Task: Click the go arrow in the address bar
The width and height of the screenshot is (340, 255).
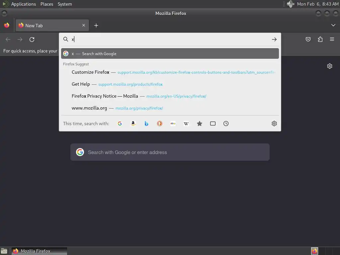Action: (274, 40)
